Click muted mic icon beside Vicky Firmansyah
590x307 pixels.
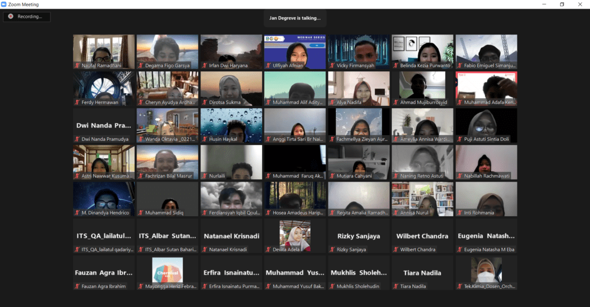coord(332,66)
